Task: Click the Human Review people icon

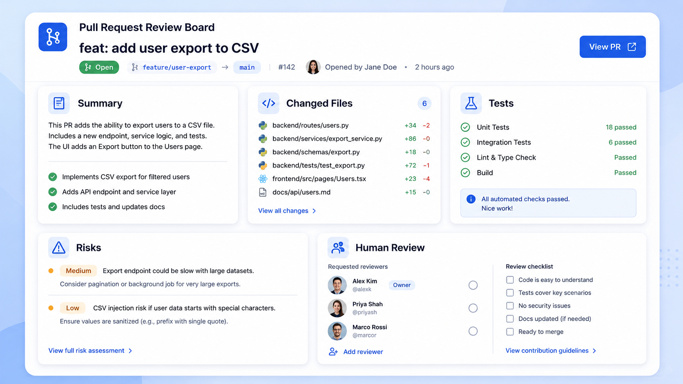Action: coord(338,248)
